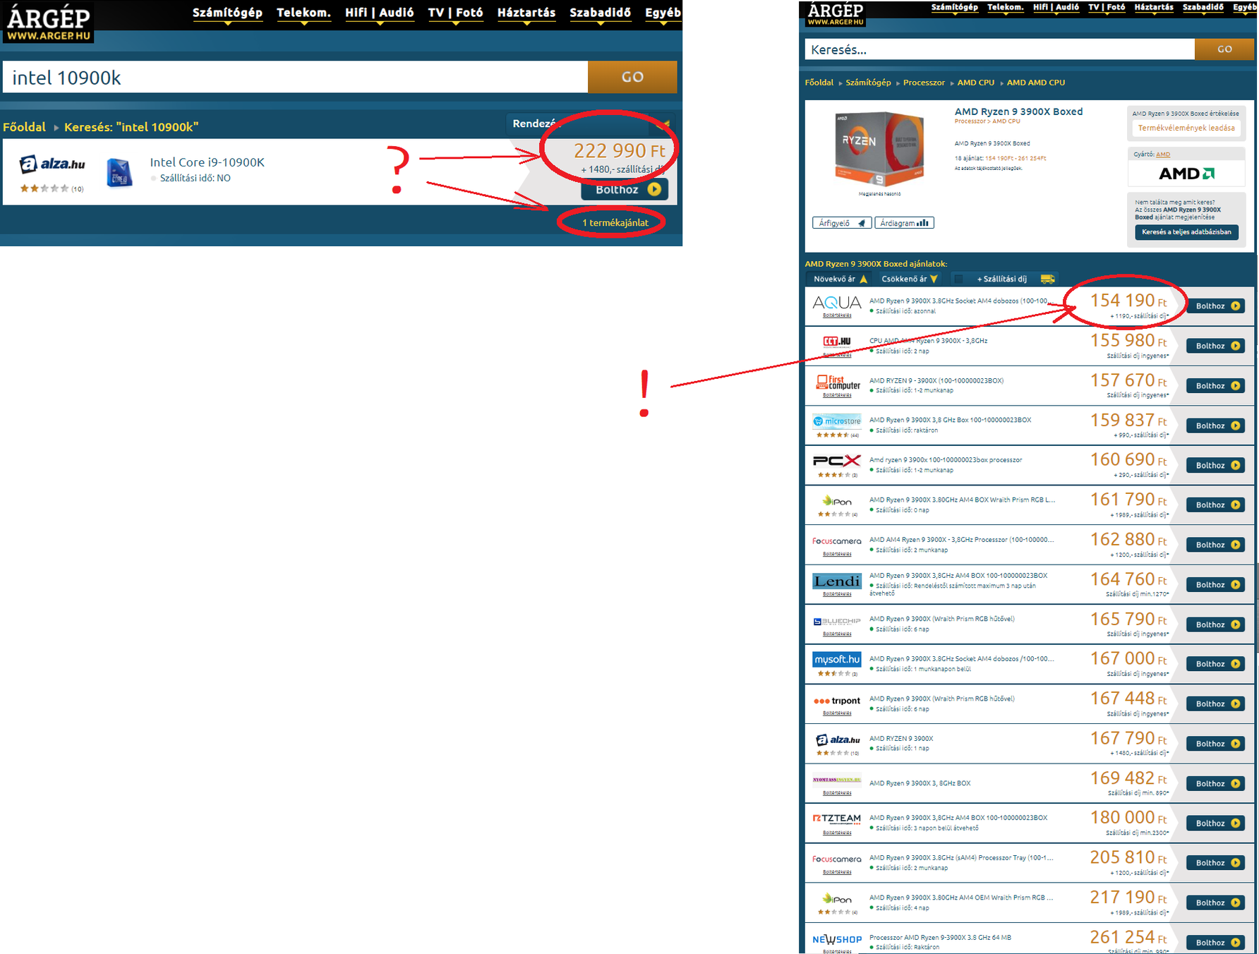Open the Számítógép menu on the Ryzen 3900X product page
The height and width of the screenshot is (954, 1259).
tap(954, 8)
